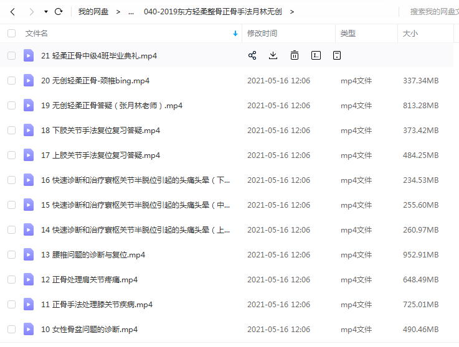
Task: Share the 21 轻柔正骨中级4班毕业典礼 file
Action: 252,55
